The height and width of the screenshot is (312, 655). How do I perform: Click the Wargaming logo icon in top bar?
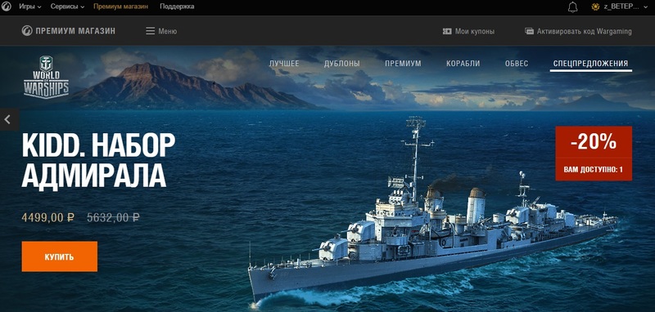pos(7,7)
